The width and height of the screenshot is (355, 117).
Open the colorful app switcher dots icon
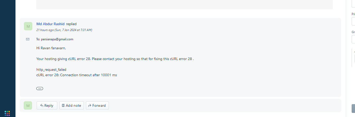point(7,113)
